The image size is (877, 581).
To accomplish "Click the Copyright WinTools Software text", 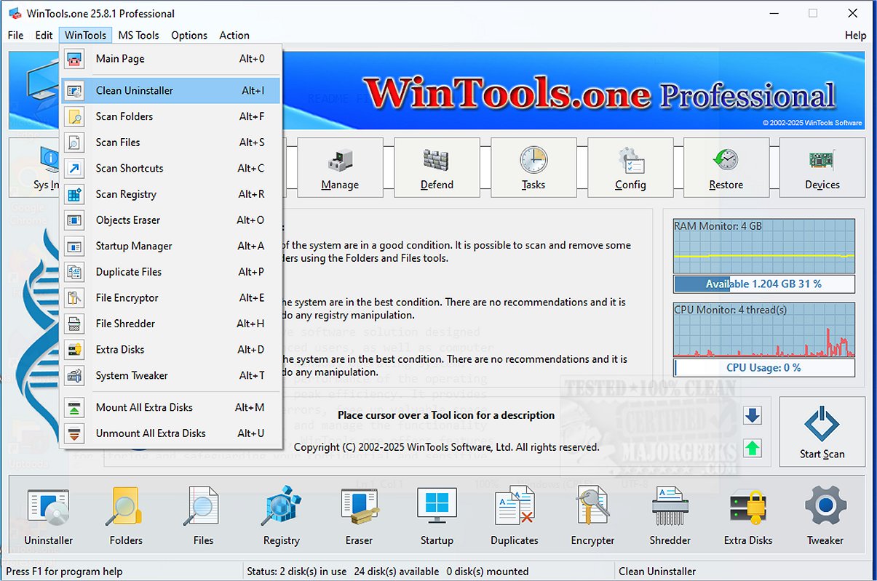I will point(447,447).
